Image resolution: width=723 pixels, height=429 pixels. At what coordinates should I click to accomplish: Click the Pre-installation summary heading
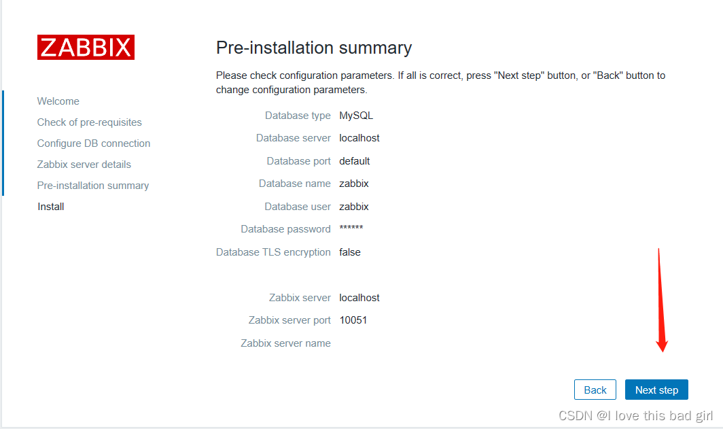click(x=313, y=48)
